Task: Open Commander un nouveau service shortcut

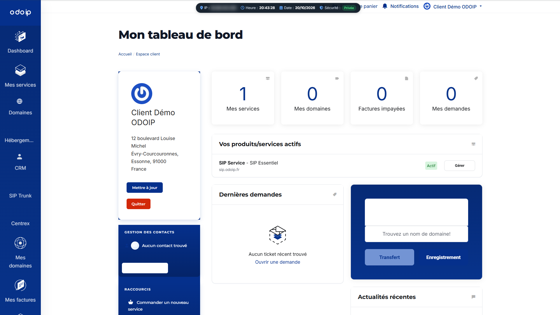Action: click(158, 306)
